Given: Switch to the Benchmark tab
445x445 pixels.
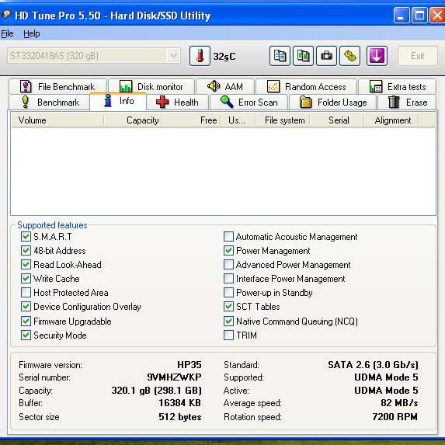Looking at the screenshot, I should click(x=50, y=103).
